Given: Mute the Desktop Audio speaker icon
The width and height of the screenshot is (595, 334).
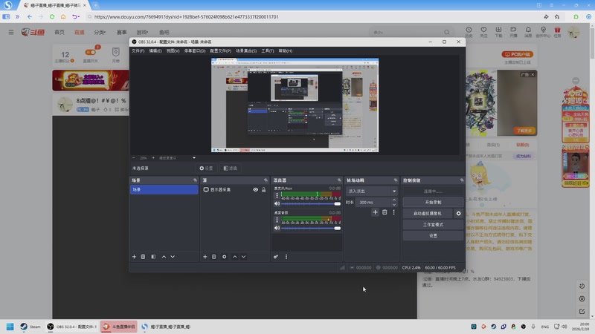Looking at the screenshot, I should (277, 228).
